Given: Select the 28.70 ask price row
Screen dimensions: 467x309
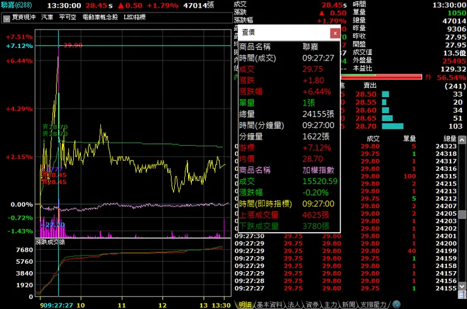Looking at the screenshot, I should (x=409, y=127).
